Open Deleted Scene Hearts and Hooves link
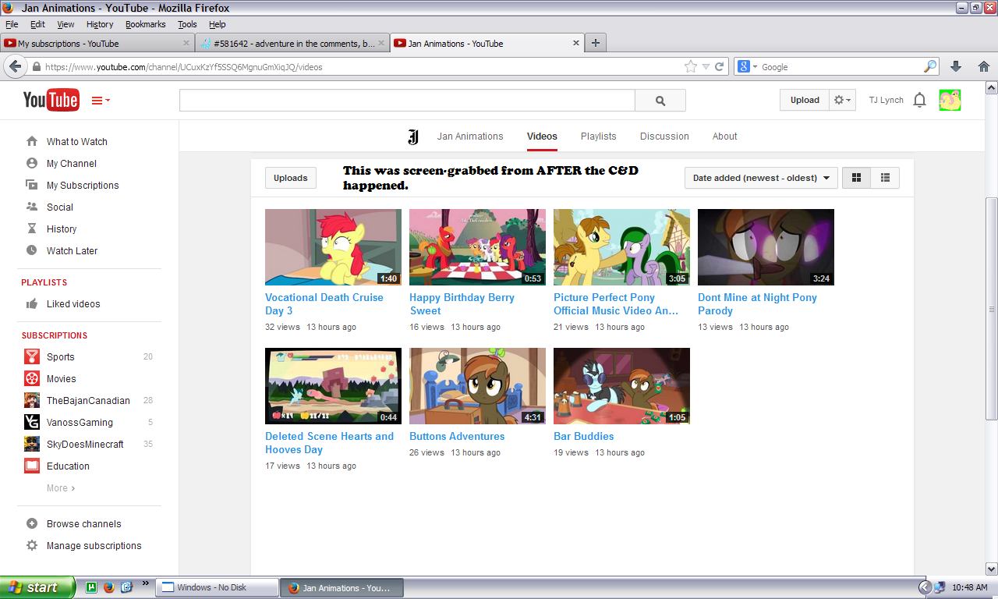The image size is (998, 599). pos(329,442)
